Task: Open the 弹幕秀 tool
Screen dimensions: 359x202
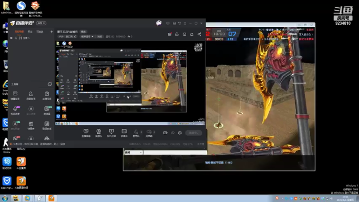Action: tap(31, 125)
